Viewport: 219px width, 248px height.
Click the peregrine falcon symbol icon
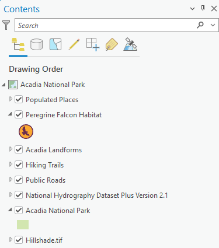[x=26, y=131]
